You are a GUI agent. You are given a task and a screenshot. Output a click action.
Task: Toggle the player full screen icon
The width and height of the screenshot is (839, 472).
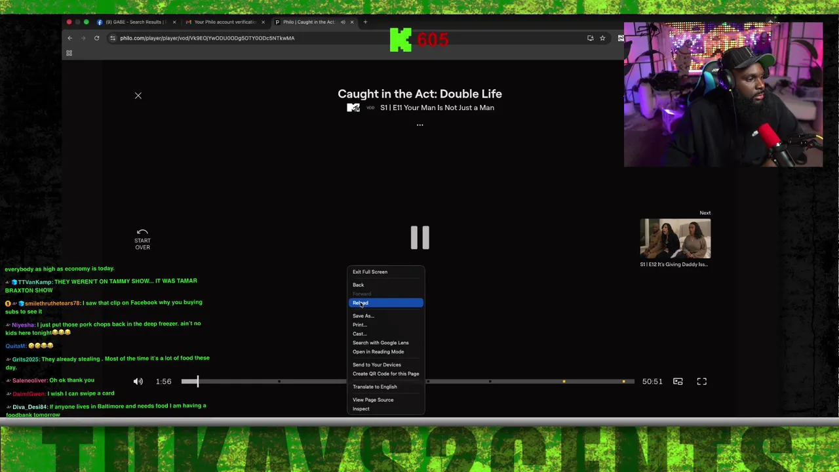point(701,382)
